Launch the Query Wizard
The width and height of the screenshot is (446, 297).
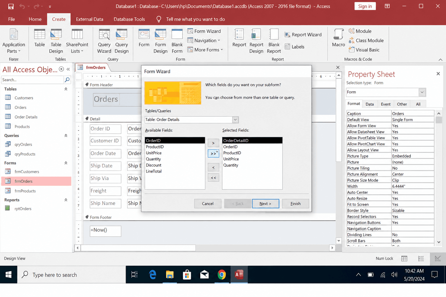[104, 41]
